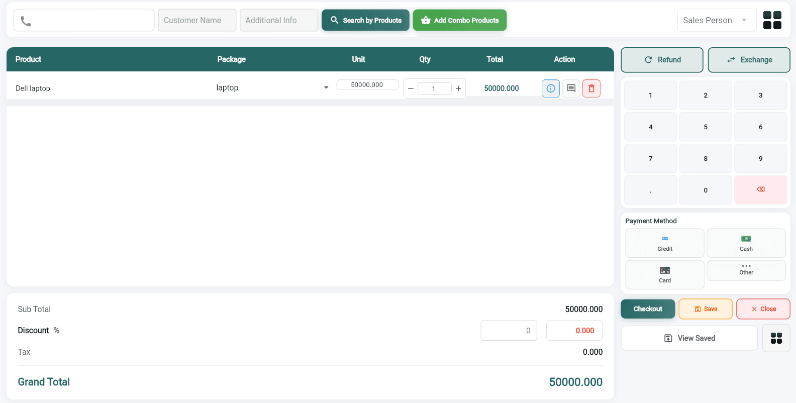Tap keypad number 3

coord(760,95)
